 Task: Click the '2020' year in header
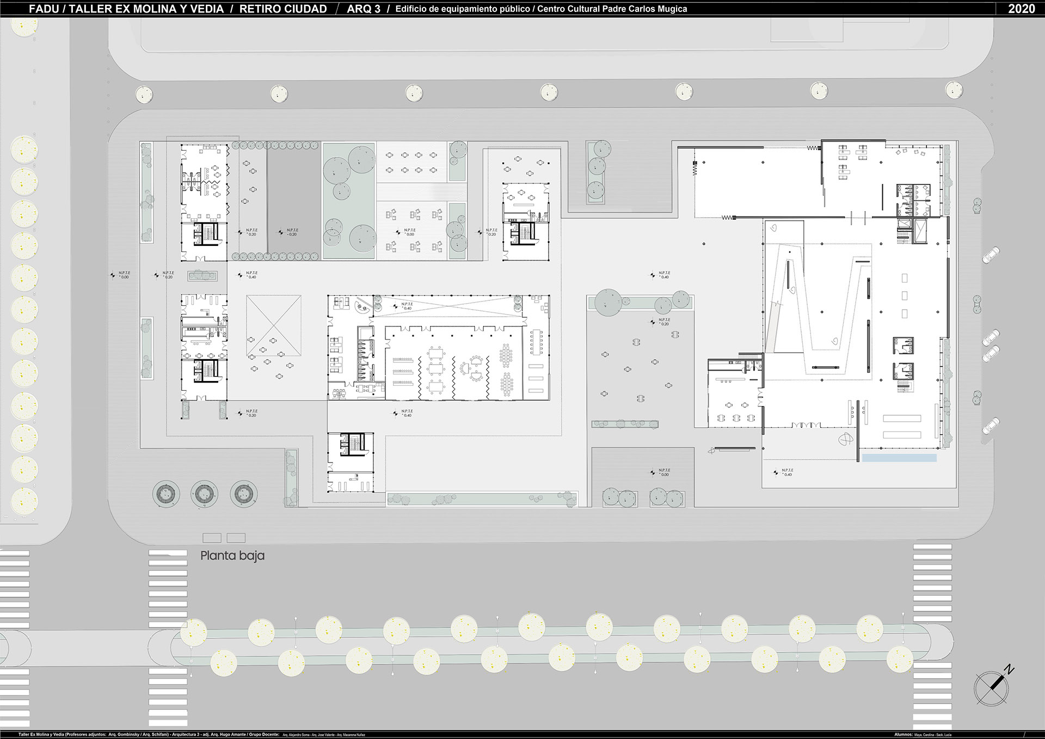point(1021,9)
